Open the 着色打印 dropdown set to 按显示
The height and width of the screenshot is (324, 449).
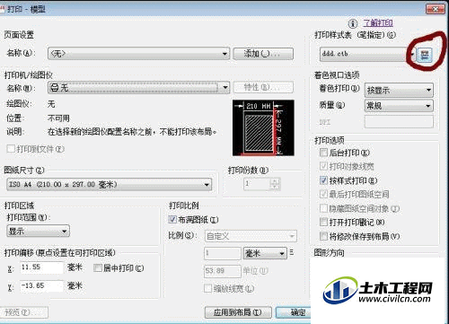[x=399, y=90]
